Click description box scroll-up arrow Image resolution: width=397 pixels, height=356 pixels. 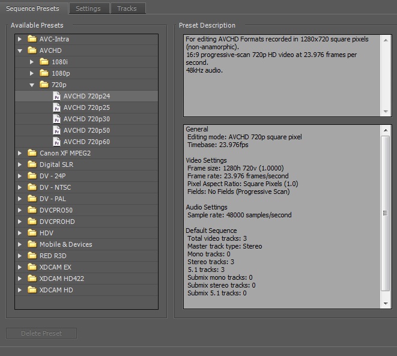click(386, 40)
